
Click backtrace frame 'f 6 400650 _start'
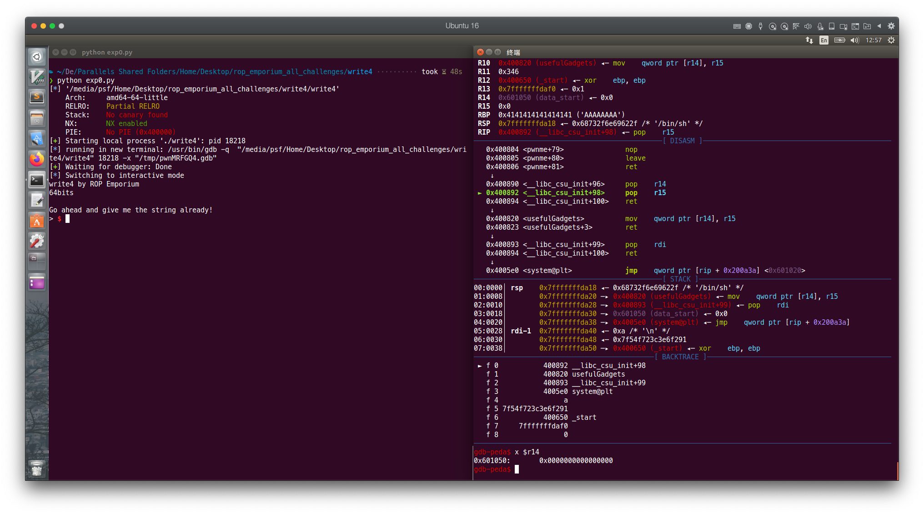[541, 418]
